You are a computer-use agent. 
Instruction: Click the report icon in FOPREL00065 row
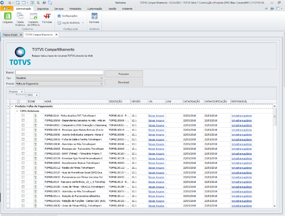(x=35, y=149)
